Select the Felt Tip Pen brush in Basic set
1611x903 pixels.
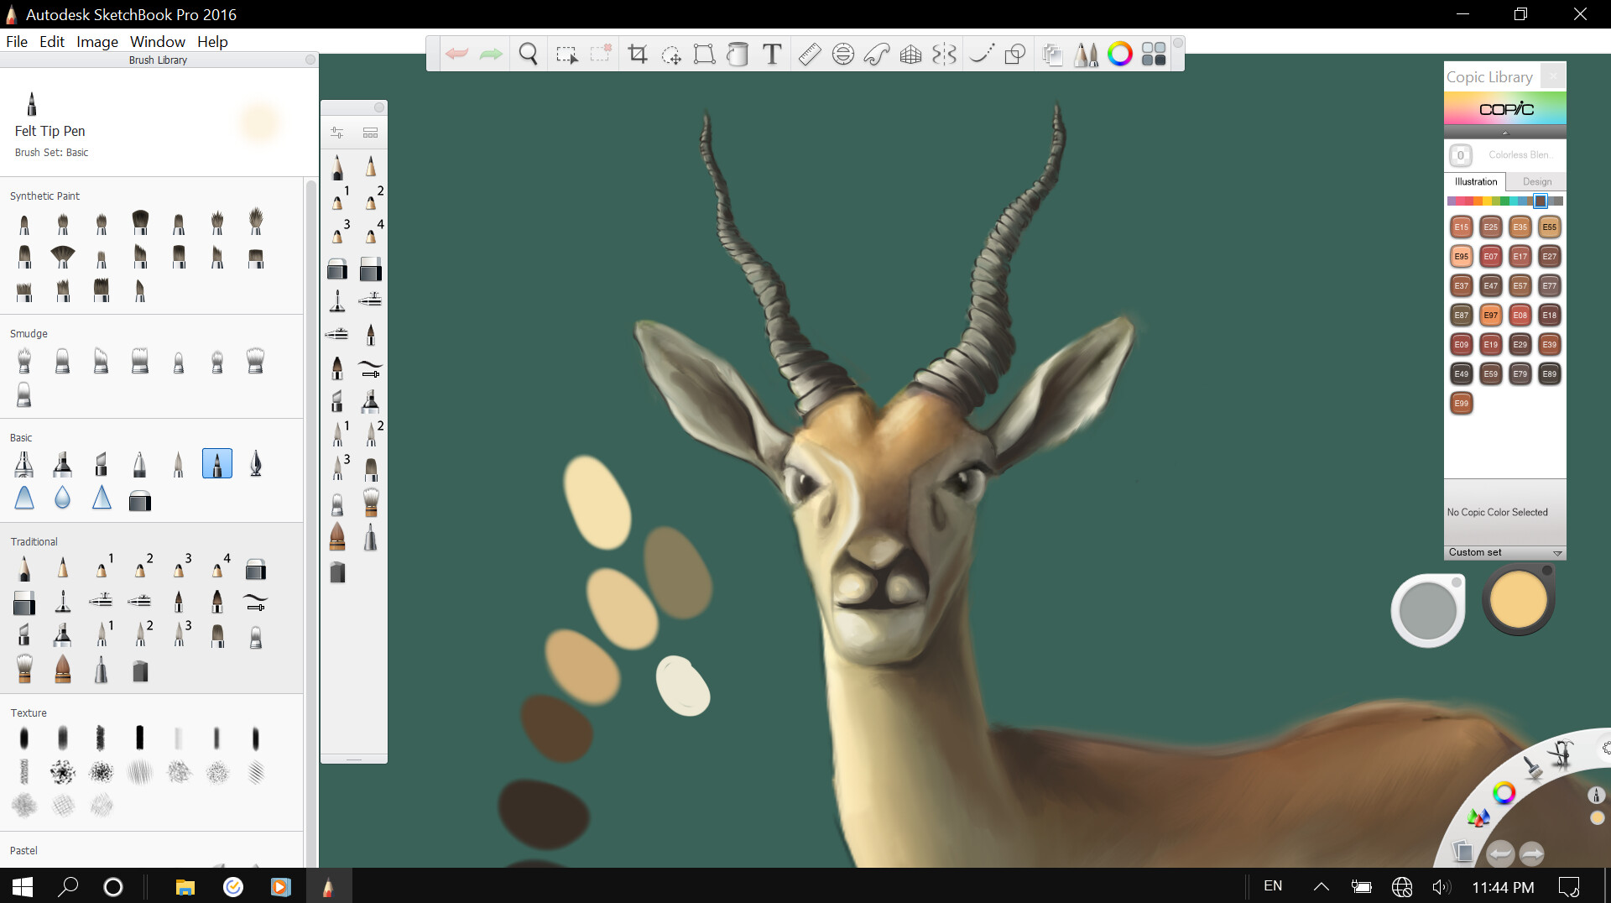click(x=217, y=463)
